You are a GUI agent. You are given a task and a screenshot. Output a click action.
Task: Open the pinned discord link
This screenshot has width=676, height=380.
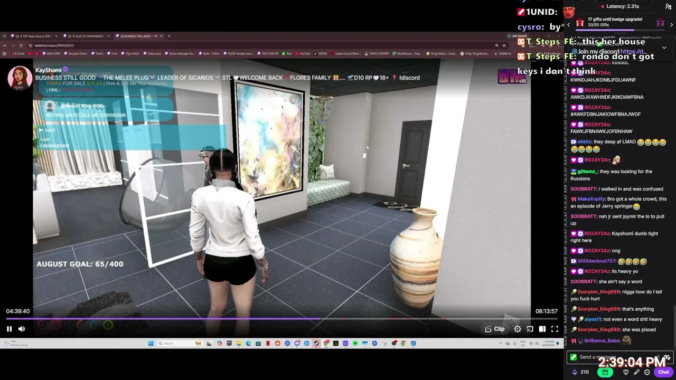(x=633, y=52)
